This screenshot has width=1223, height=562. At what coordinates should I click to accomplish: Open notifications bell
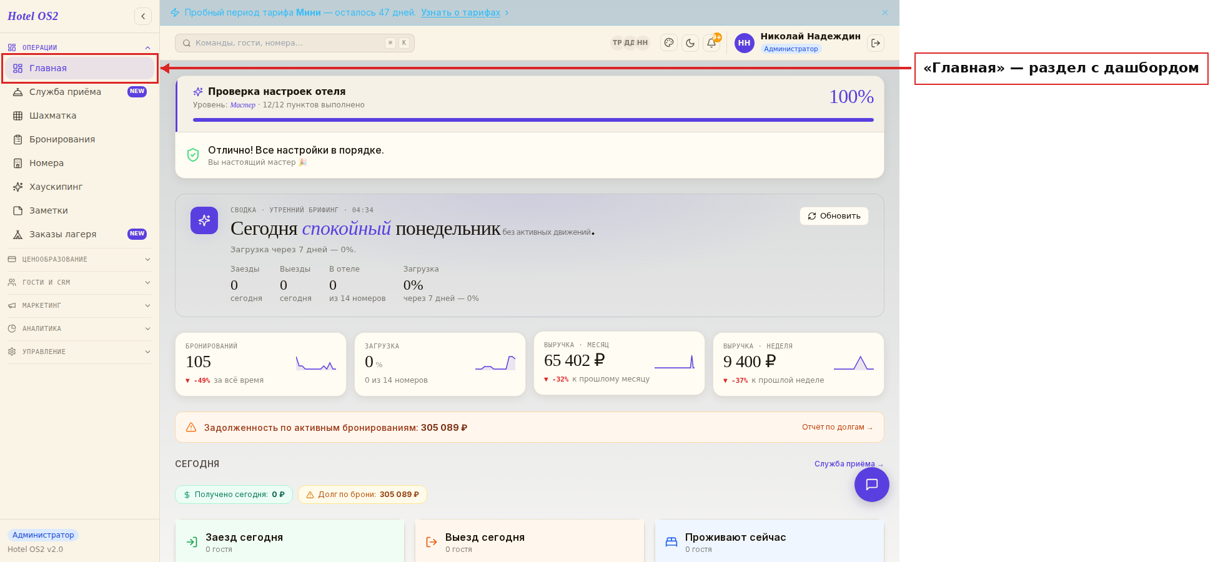(711, 43)
